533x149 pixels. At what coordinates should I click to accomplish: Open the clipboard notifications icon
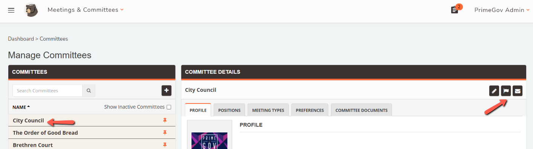pyautogui.click(x=455, y=10)
